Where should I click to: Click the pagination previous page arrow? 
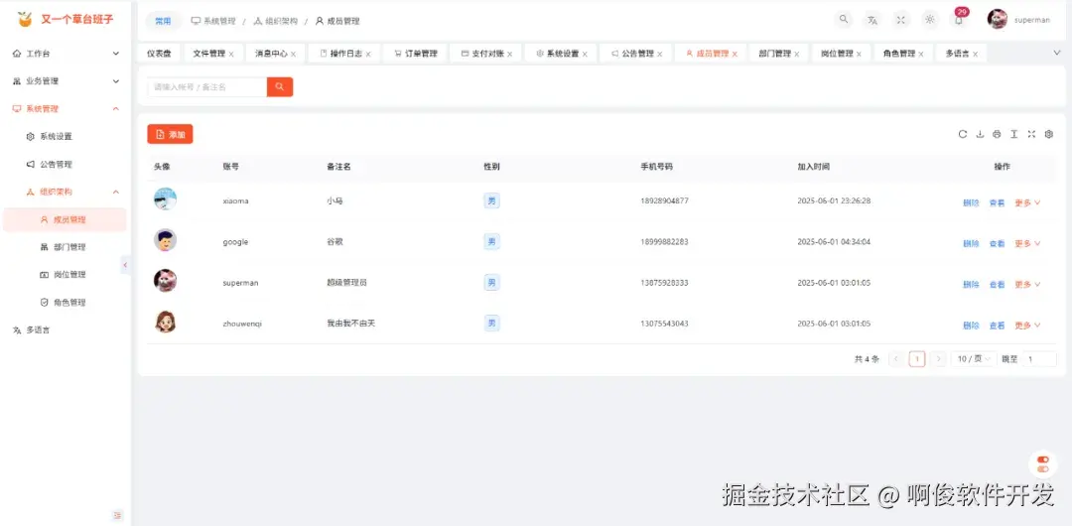[x=896, y=359]
